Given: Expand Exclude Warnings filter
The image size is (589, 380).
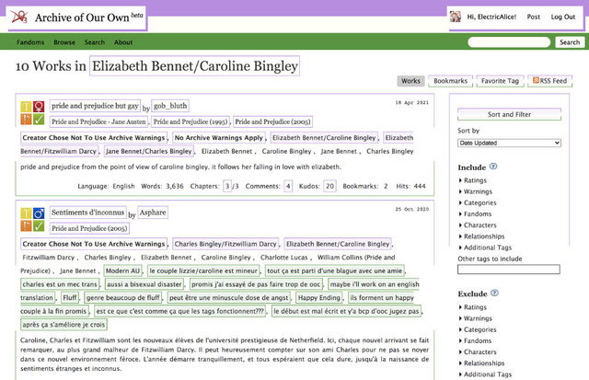Looking at the screenshot, I should (475, 318).
